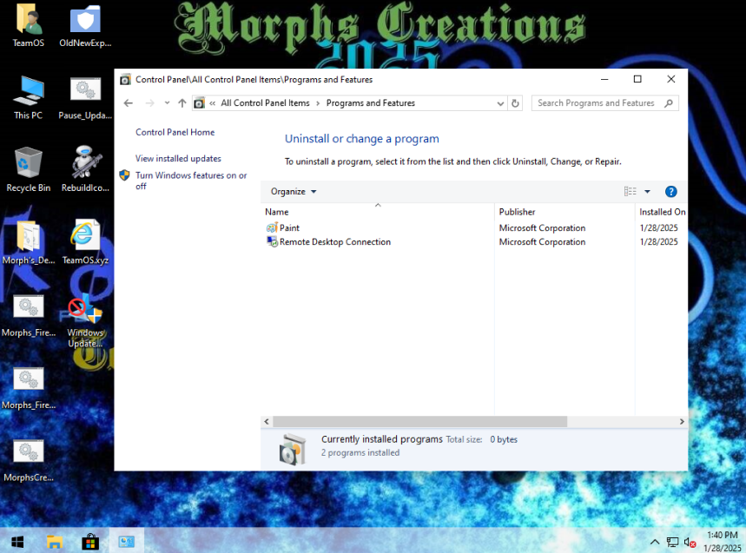
Task: Click the Paint program icon in list
Action: click(x=272, y=227)
